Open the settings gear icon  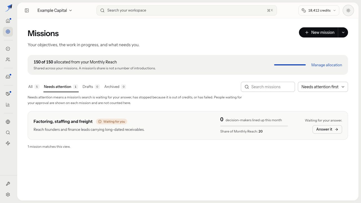tap(8, 195)
